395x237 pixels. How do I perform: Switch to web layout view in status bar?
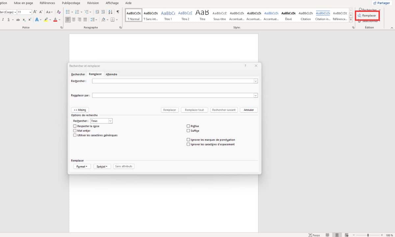pyautogui.click(x=346, y=235)
